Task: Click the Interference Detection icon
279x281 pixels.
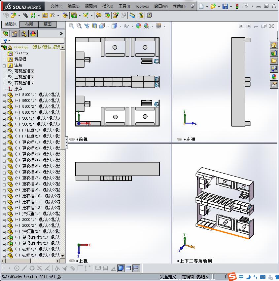Action: coord(141,16)
